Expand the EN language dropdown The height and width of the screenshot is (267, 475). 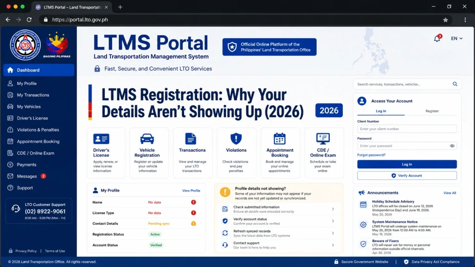click(x=456, y=38)
